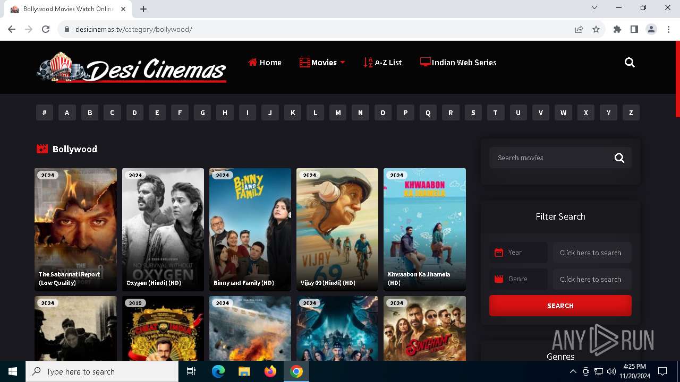This screenshot has width=680, height=382.
Task: Go to the Home menu item
Action: click(265, 63)
